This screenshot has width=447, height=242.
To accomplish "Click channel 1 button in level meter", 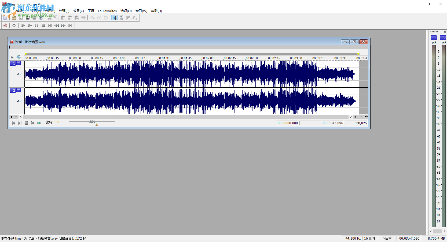I will pyautogui.click(x=434, y=38).
